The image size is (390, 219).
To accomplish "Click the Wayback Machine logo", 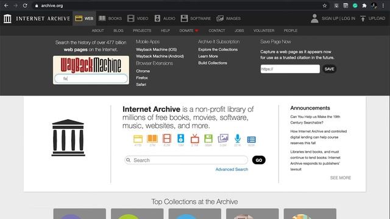I will pyautogui.click(x=91, y=65).
